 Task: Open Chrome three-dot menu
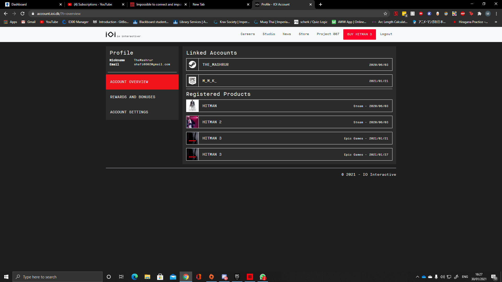(x=496, y=14)
